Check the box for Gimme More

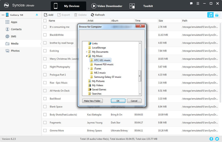(x=45, y=131)
